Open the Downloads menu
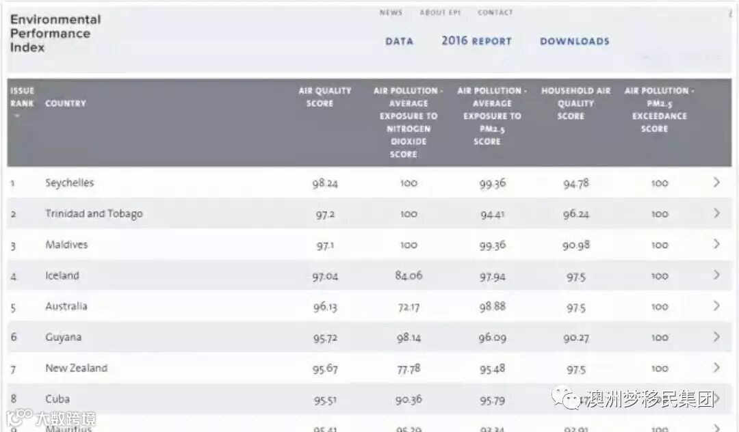Image resolution: width=739 pixels, height=432 pixels. click(575, 42)
